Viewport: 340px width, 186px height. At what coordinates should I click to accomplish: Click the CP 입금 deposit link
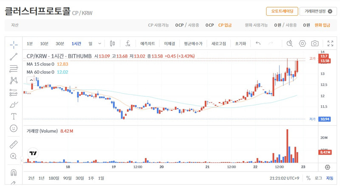(225, 25)
